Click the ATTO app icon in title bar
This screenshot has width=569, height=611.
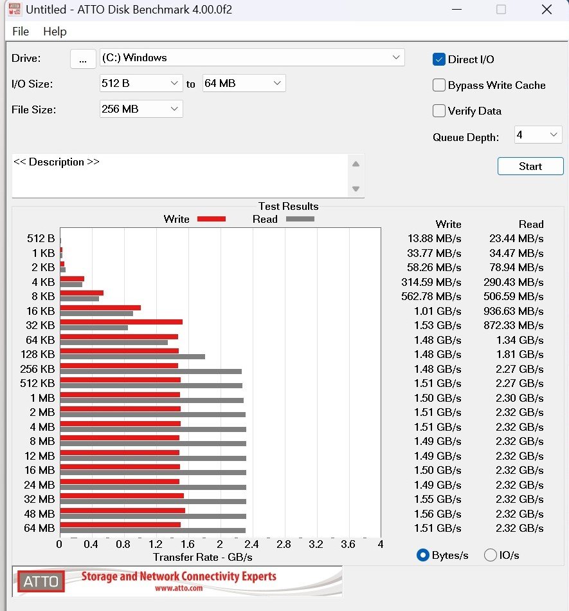tap(15, 9)
